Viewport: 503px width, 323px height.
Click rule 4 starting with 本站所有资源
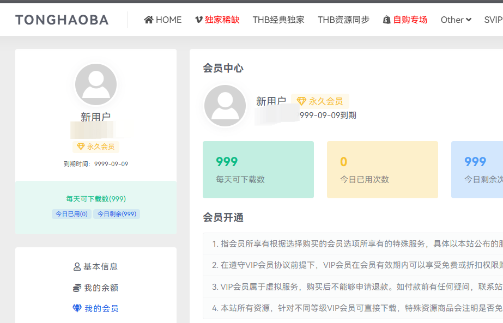pyautogui.click(x=353, y=308)
